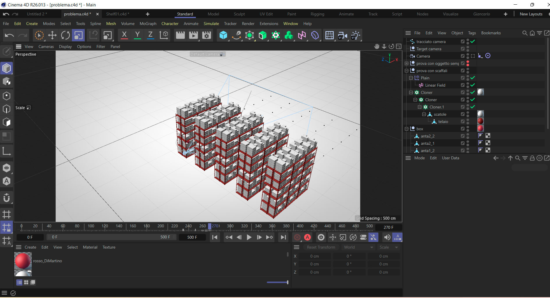
Task: Click the New Layouts button
Action: (x=531, y=14)
